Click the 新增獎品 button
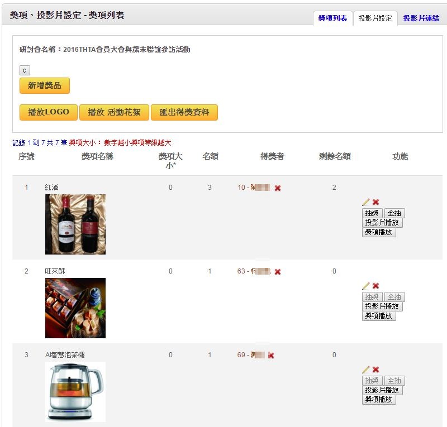The image size is (447, 427). (45, 85)
